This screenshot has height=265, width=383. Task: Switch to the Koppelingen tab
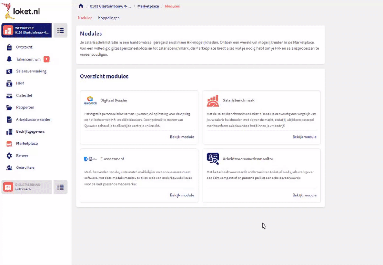[x=109, y=18]
